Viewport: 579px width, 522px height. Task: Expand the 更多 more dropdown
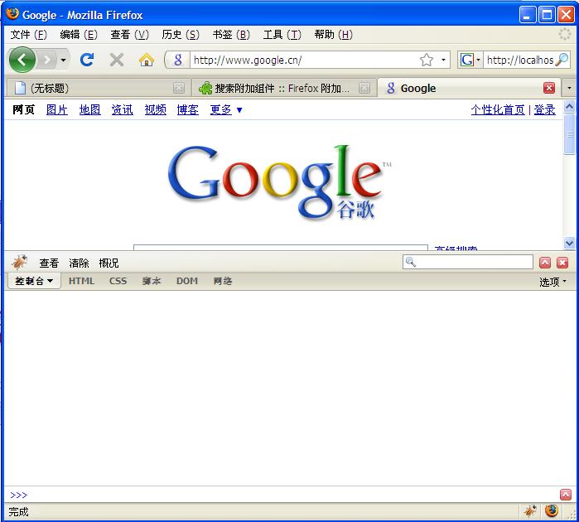226,109
